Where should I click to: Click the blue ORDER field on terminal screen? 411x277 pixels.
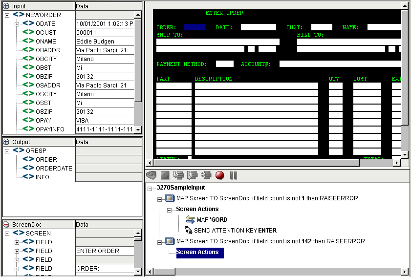click(x=194, y=27)
